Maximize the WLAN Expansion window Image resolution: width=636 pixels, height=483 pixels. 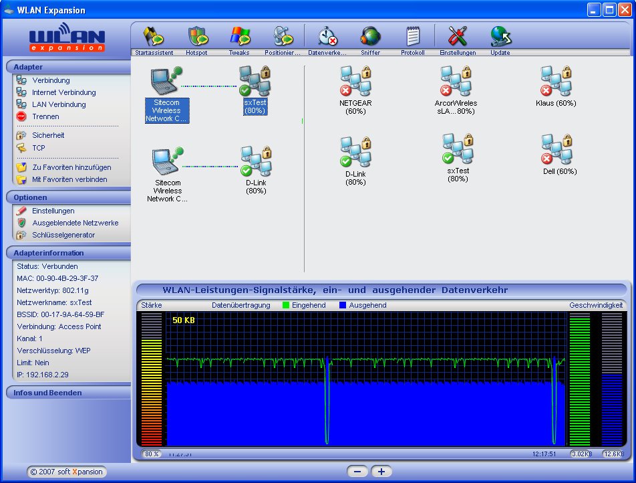tap(609, 10)
